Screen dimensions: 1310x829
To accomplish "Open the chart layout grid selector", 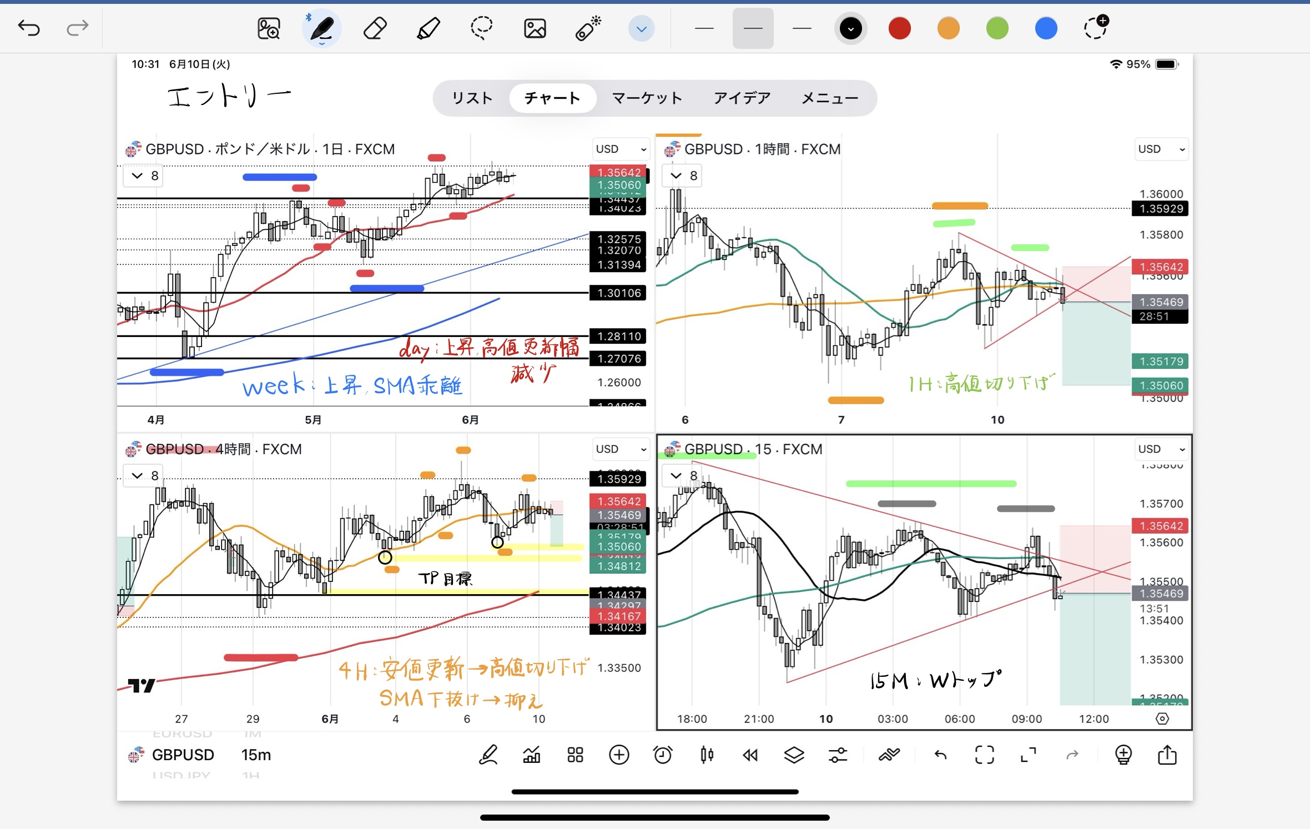I will pos(575,755).
